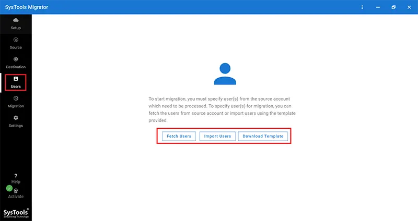Open the three-dot options menu
The width and height of the screenshot is (418, 221).
tap(362, 7)
